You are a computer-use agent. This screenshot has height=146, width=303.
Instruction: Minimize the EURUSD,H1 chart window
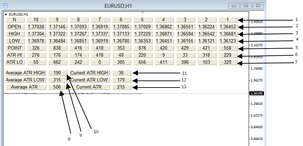click(x=234, y=6)
